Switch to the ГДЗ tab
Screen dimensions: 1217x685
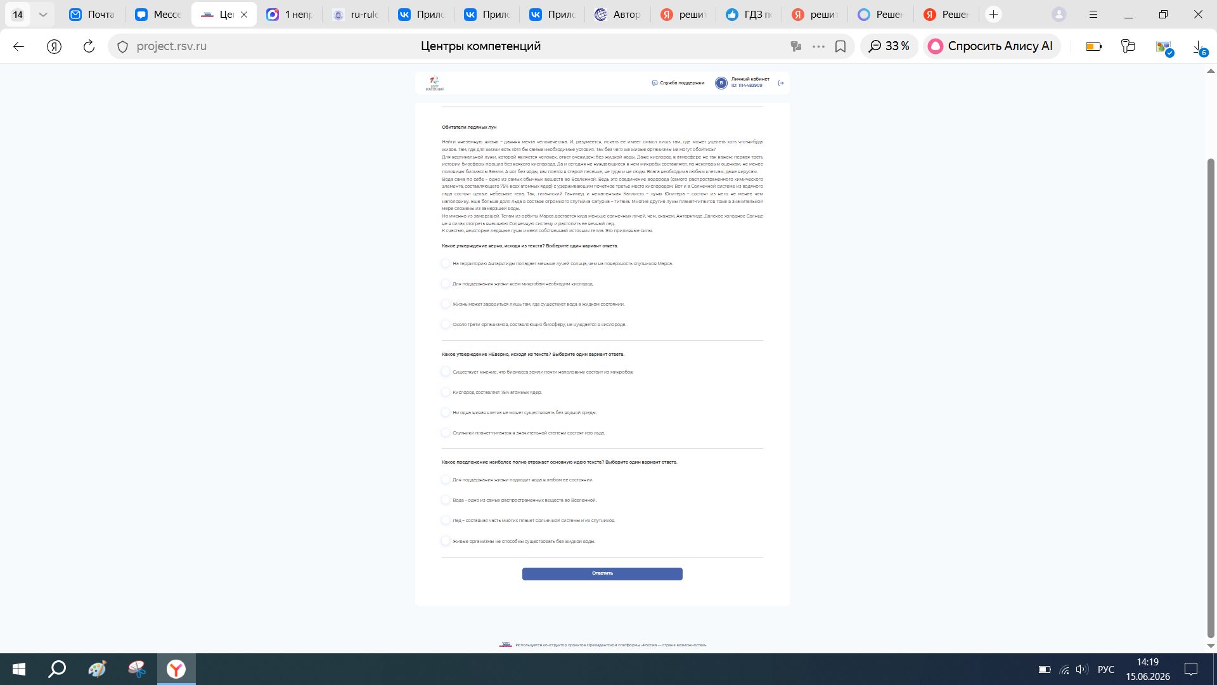(x=749, y=14)
